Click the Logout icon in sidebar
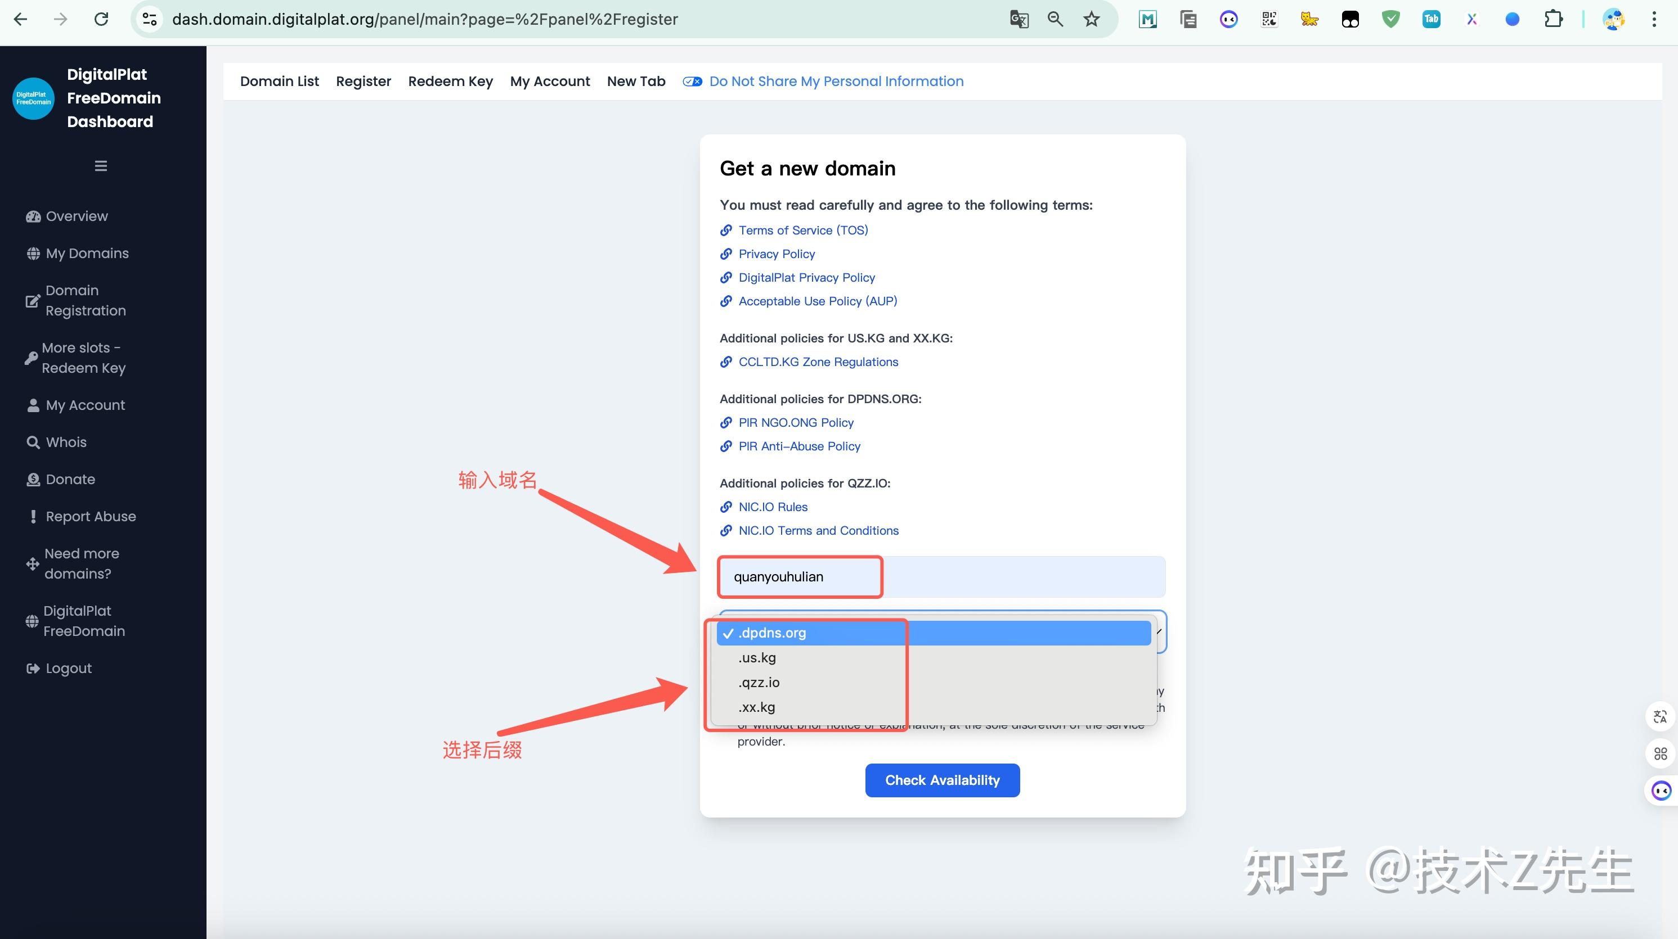1678x939 pixels. coord(32,667)
